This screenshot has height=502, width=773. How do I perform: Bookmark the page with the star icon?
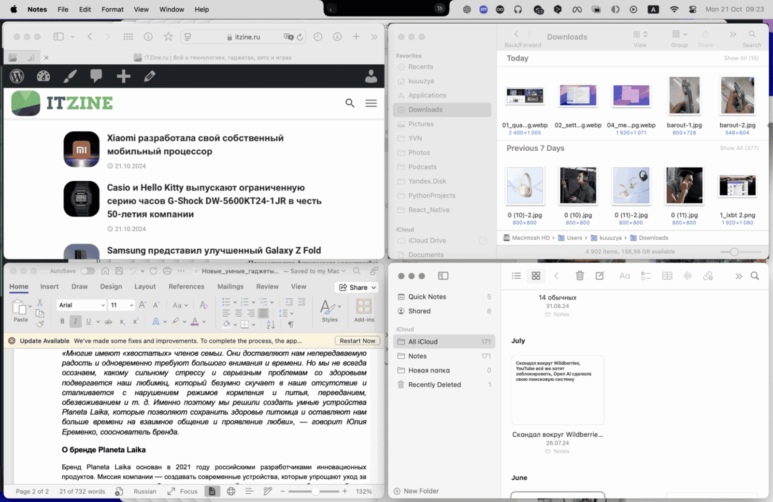168,37
